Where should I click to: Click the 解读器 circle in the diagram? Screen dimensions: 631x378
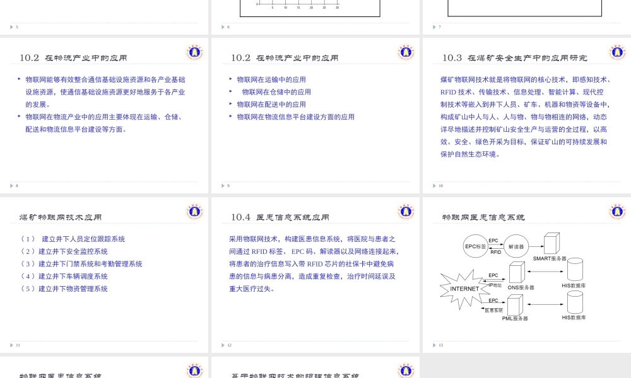click(517, 246)
